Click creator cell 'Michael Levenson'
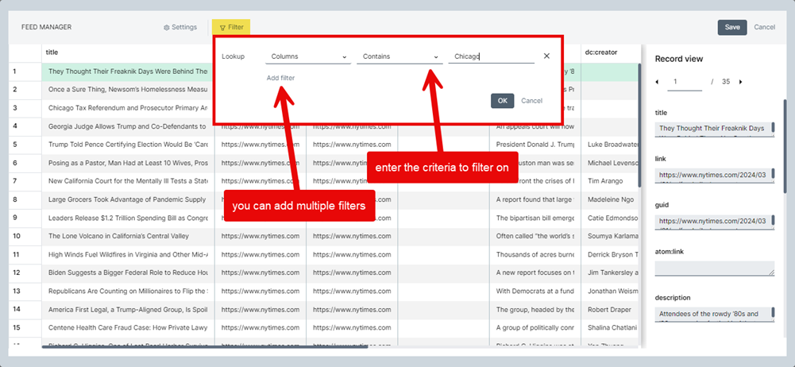 tap(609, 163)
